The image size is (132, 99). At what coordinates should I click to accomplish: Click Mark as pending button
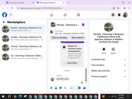pos(59,37)
